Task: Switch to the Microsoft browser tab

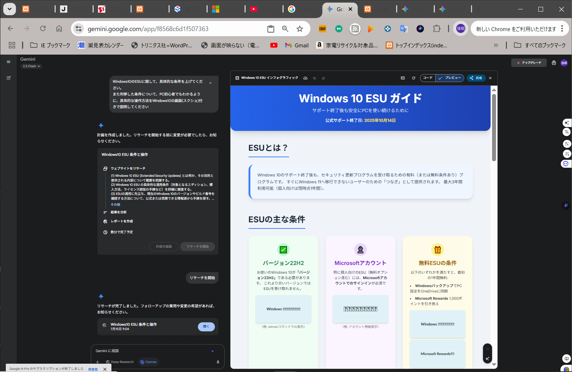Action: click(x=225, y=9)
